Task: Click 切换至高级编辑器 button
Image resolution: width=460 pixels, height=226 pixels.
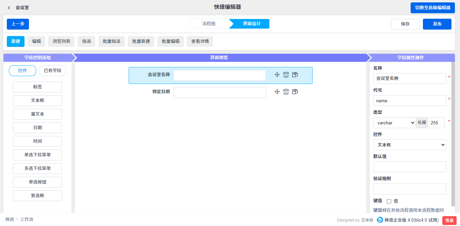Action: point(432,8)
